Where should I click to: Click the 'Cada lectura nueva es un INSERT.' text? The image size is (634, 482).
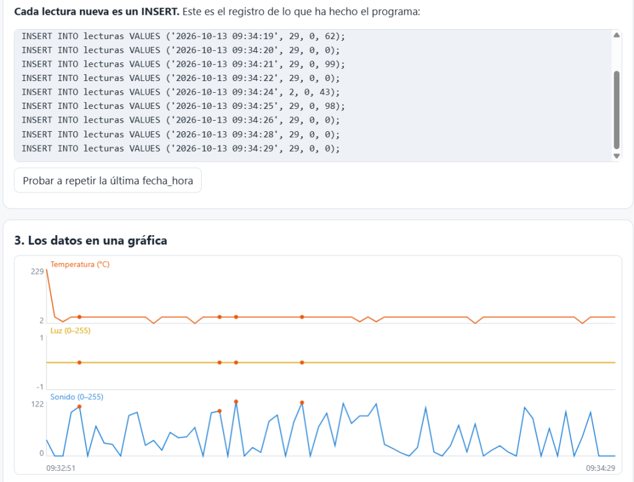pyautogui.click(x=97, y=11)
